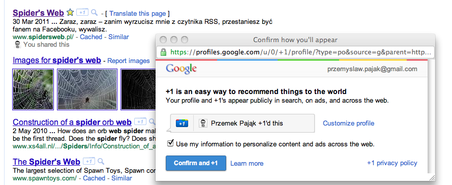Click magnifier preview icon beside The Spider's Web

pos(101,161)
